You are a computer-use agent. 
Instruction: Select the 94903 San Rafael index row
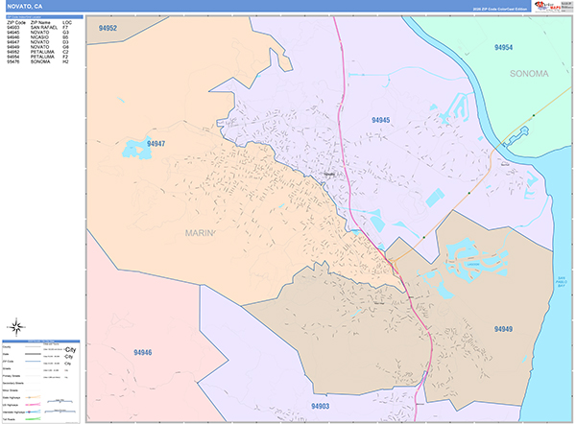38,26
